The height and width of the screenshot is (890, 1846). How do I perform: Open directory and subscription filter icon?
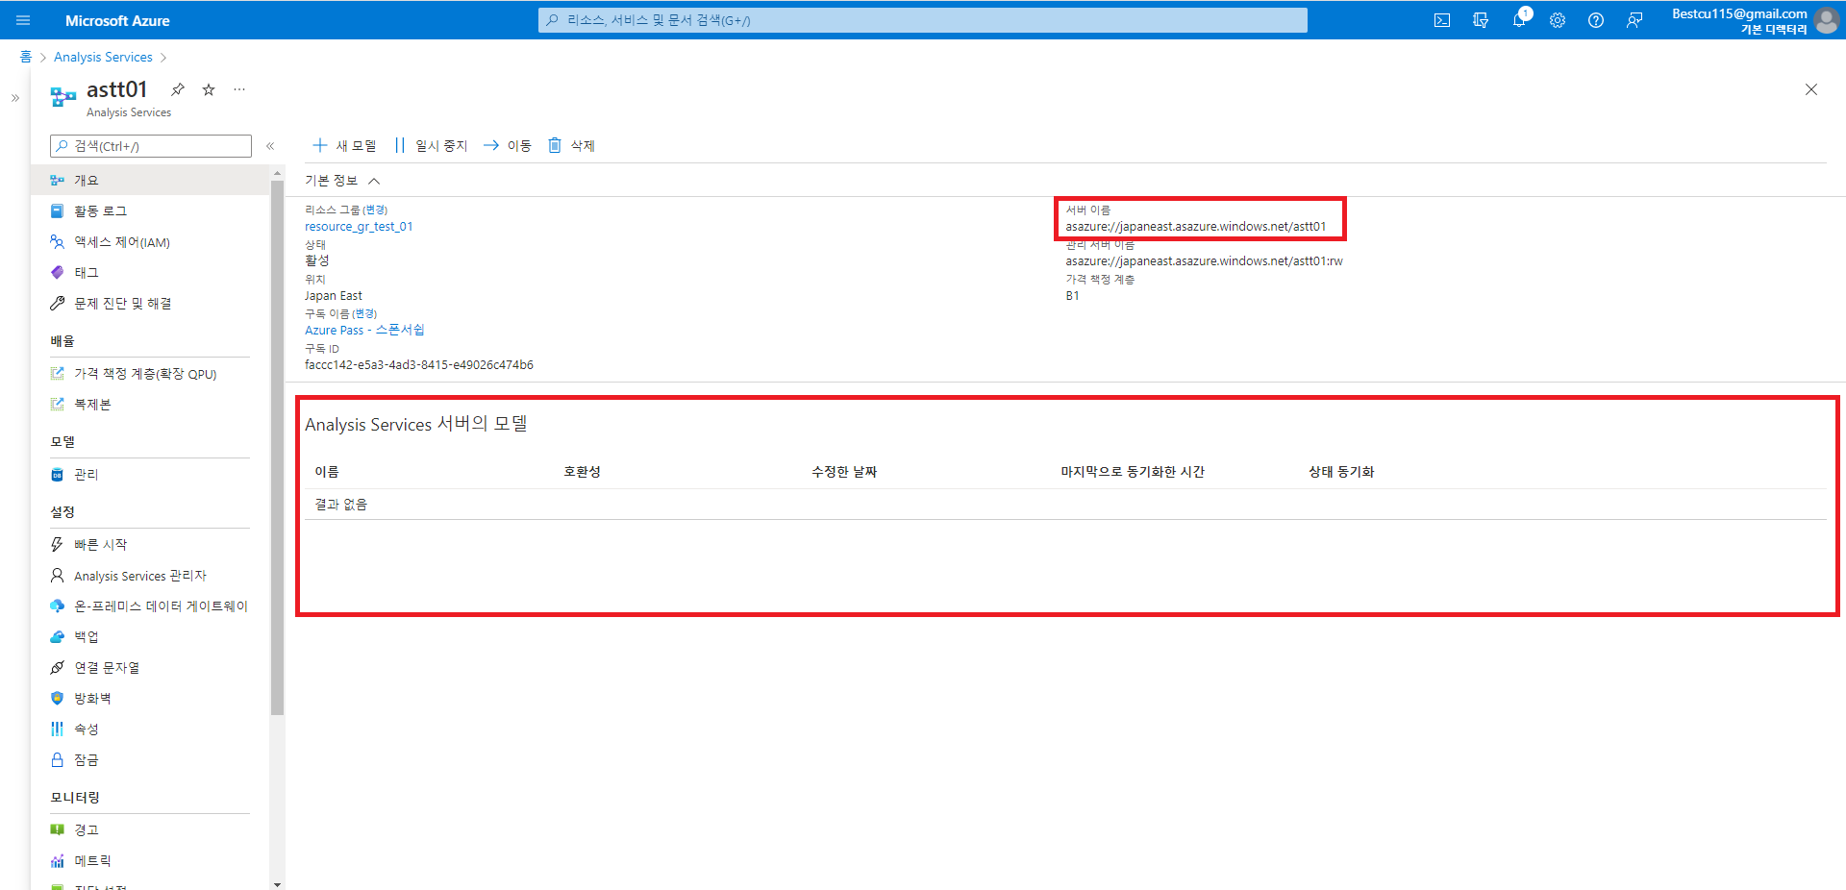(x=1481, y=20)
